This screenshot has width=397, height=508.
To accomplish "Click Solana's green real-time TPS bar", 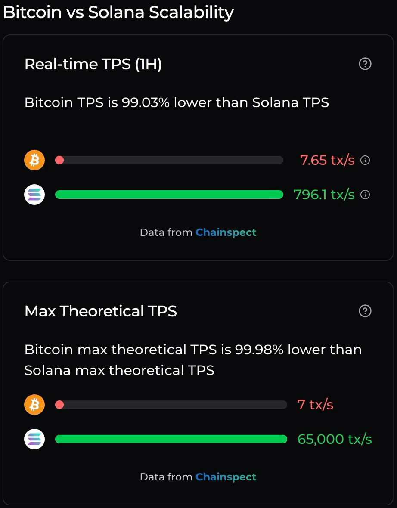I will pyautogui.click(x=169, y=195).
